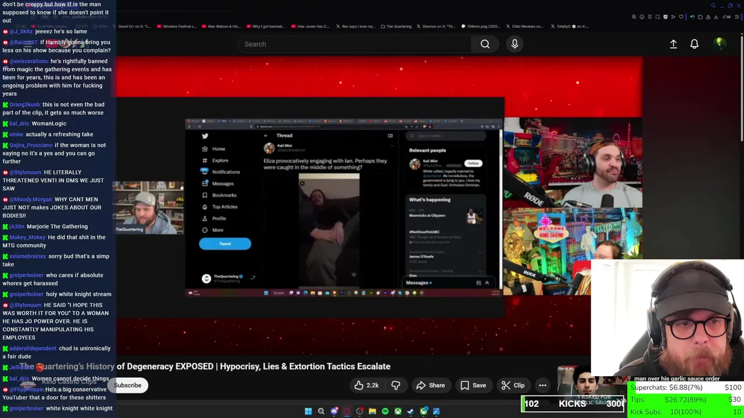This screenshot has height=418, width=744.
Task: Open the red Opera browser taskbar icon
Action: [x=347, y=412]
